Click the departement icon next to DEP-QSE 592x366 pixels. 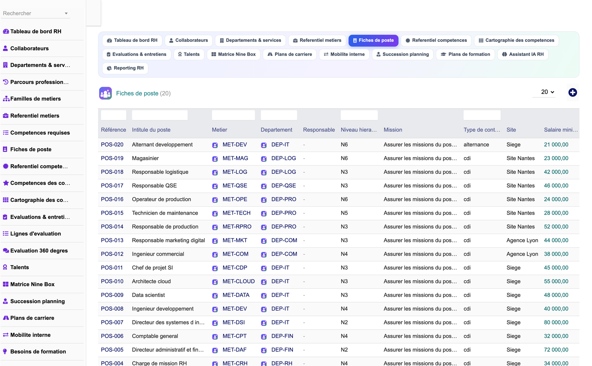coord(264,186)
